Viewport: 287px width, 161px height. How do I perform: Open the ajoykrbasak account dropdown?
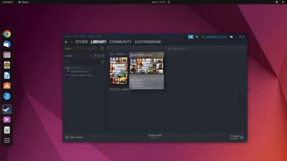point(216,37)
